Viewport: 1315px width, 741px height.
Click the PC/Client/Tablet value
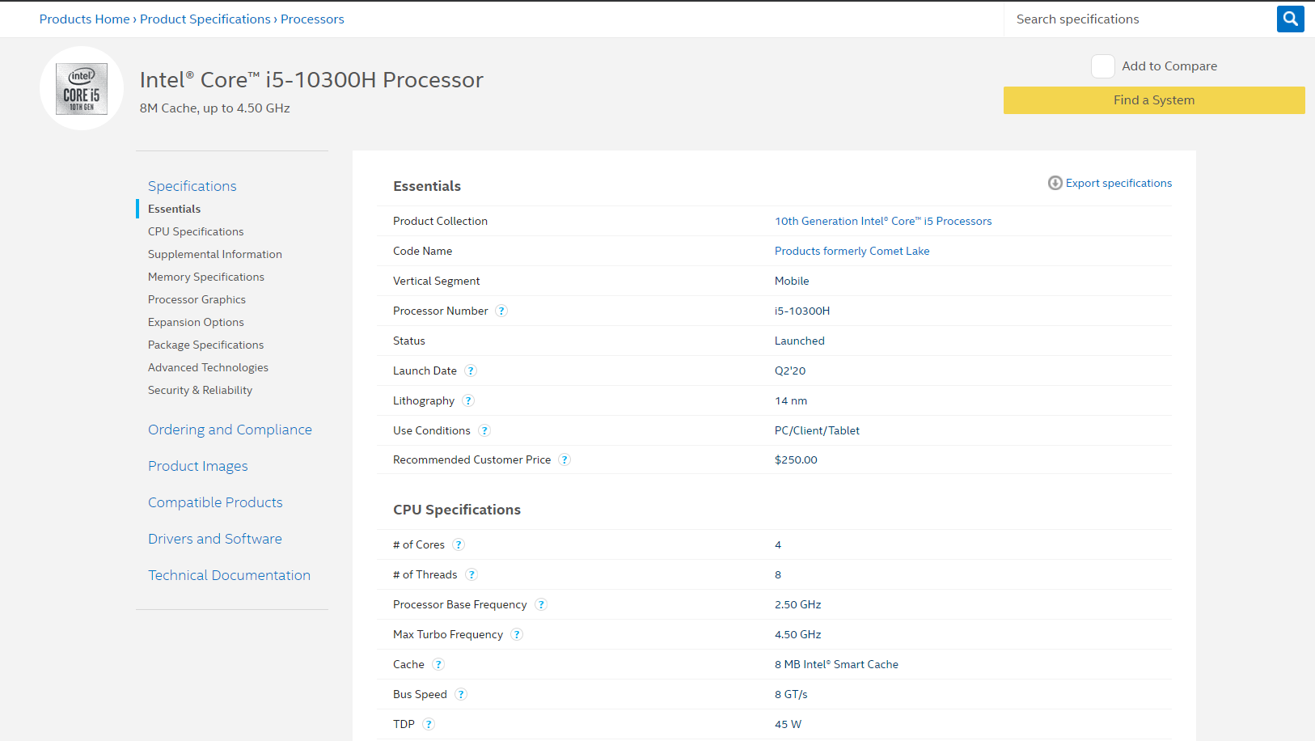[817, 430]
